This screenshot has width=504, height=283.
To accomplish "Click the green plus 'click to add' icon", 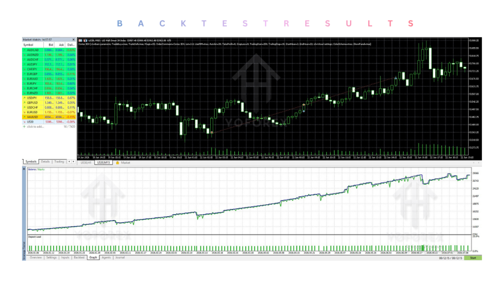I will point(24,127).
